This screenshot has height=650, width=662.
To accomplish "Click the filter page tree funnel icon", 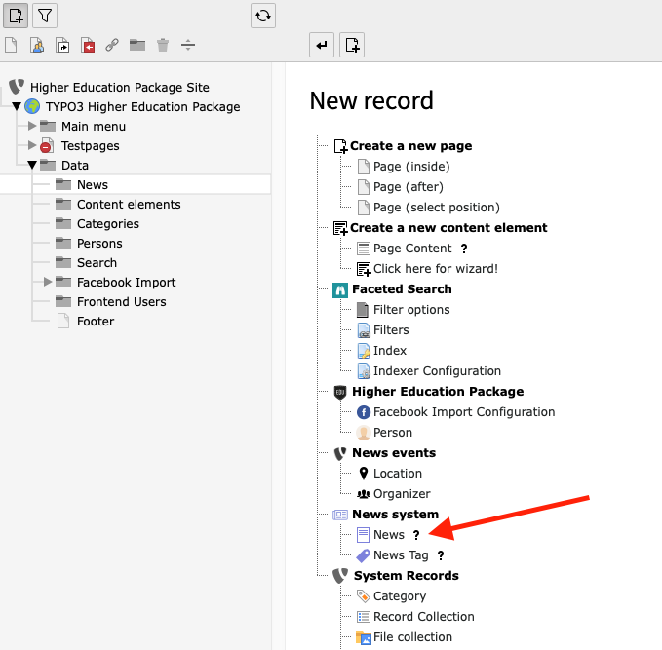I will tap(46, 16).
